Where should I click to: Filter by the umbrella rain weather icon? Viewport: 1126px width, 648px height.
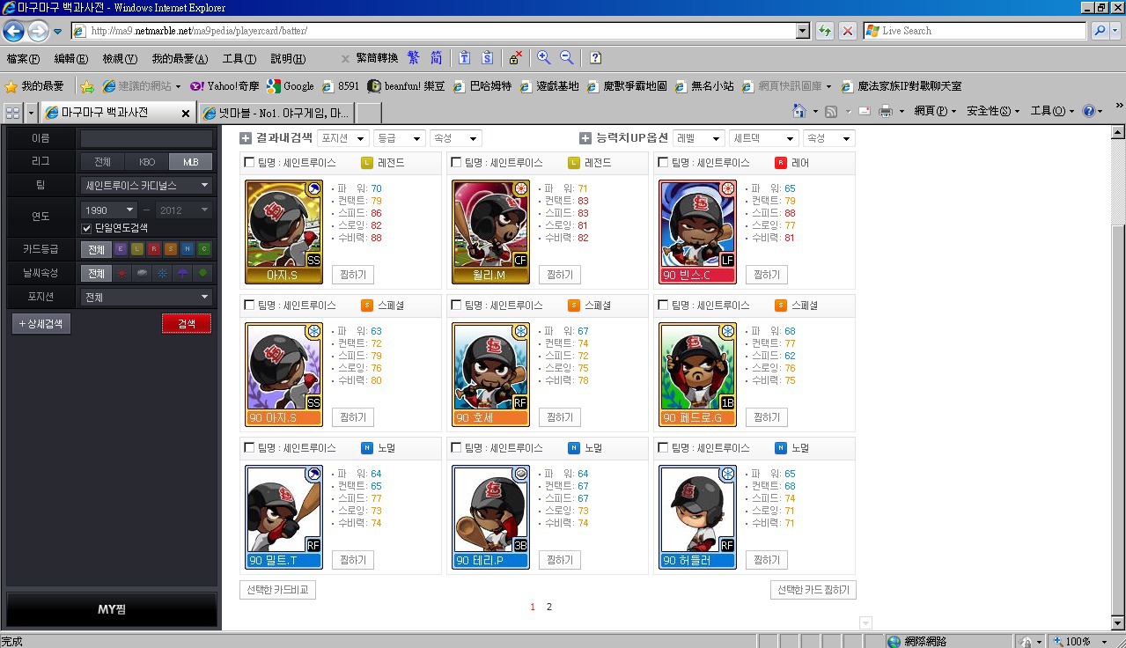[183, 274]
